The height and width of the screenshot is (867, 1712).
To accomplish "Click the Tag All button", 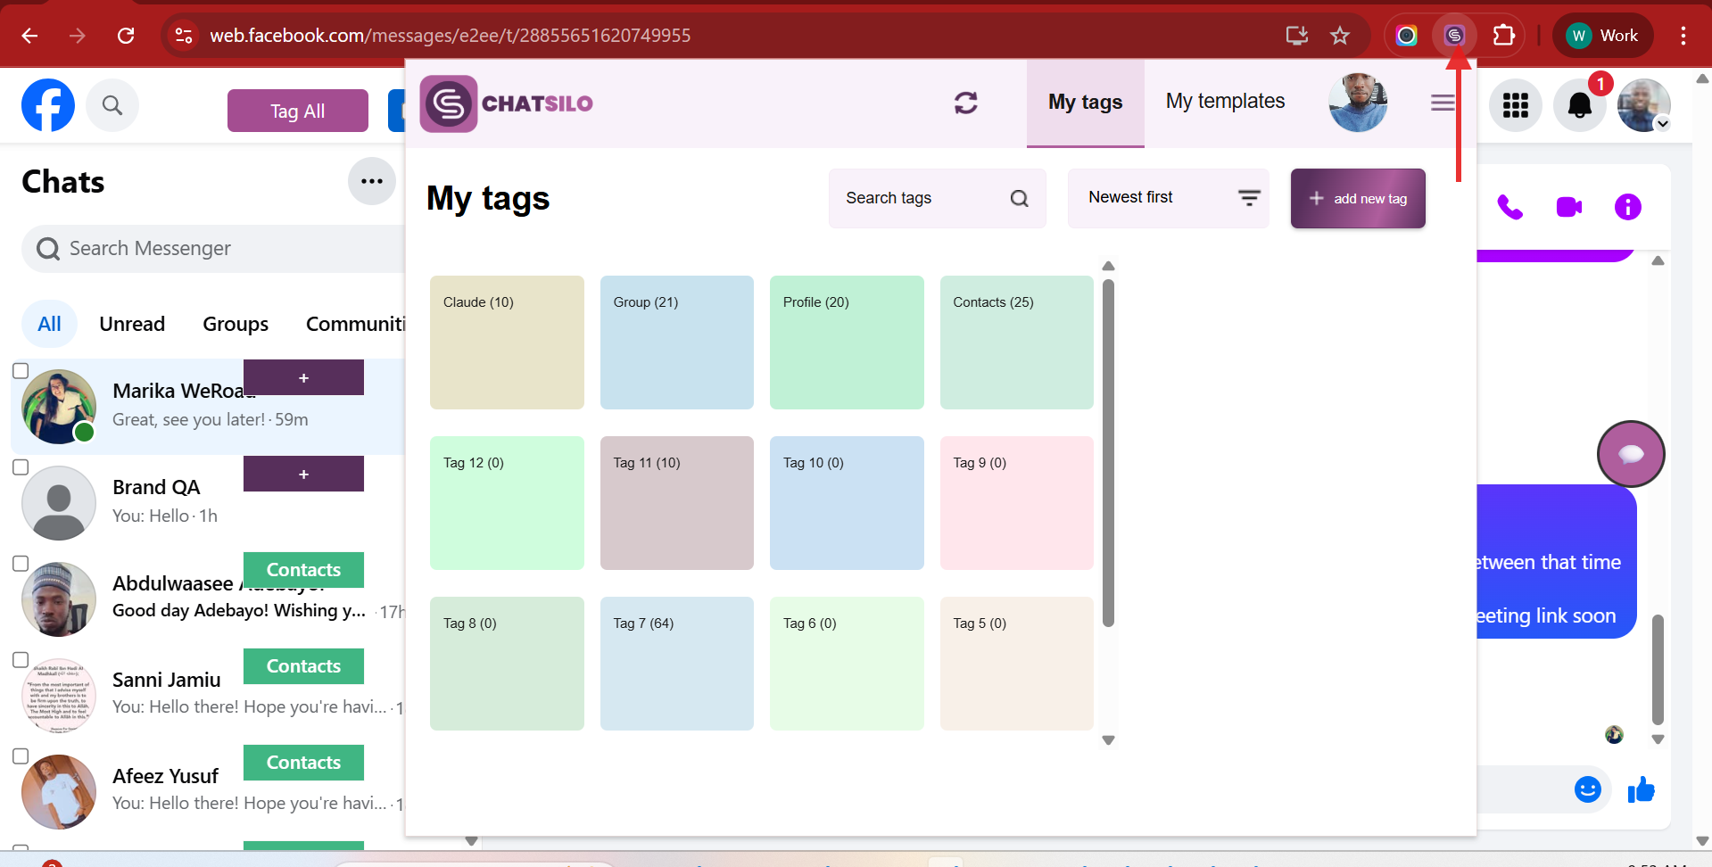I will pos(298,111).
